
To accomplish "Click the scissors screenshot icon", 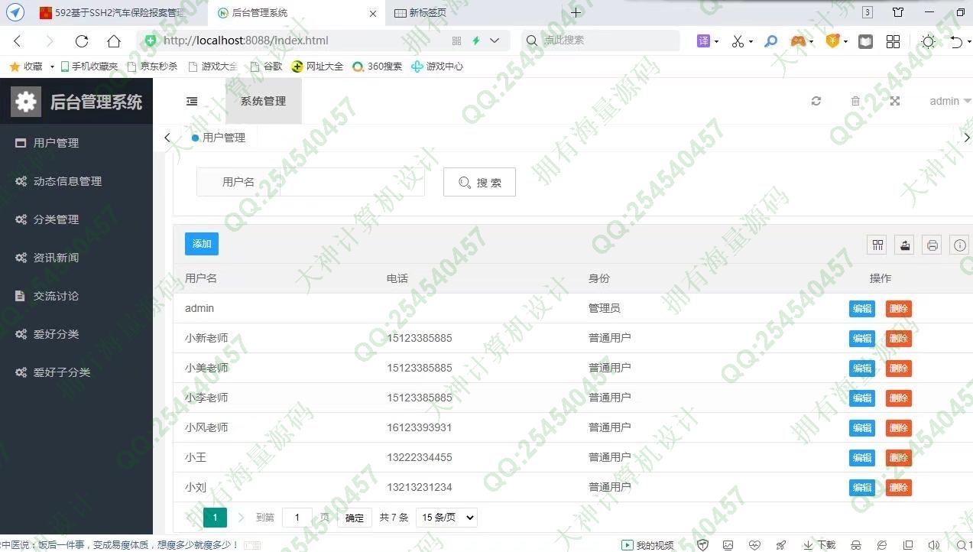I will click(738, 41).
